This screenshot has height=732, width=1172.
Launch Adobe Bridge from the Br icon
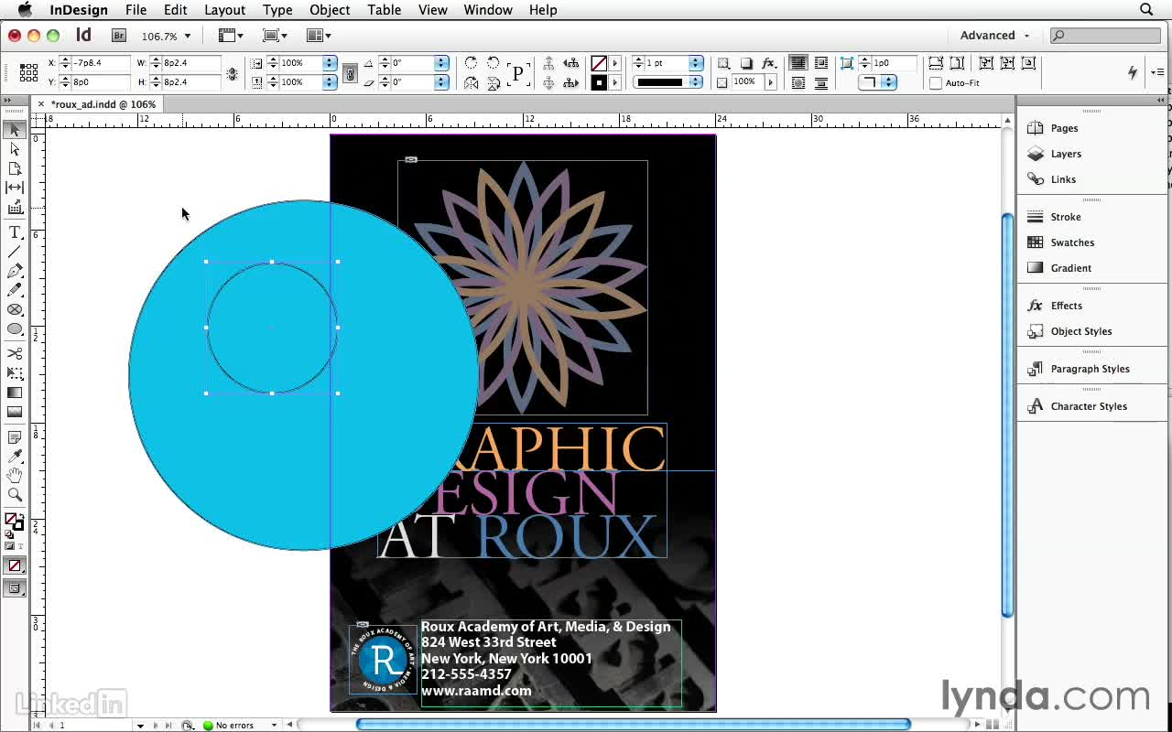tap(119, 36)
